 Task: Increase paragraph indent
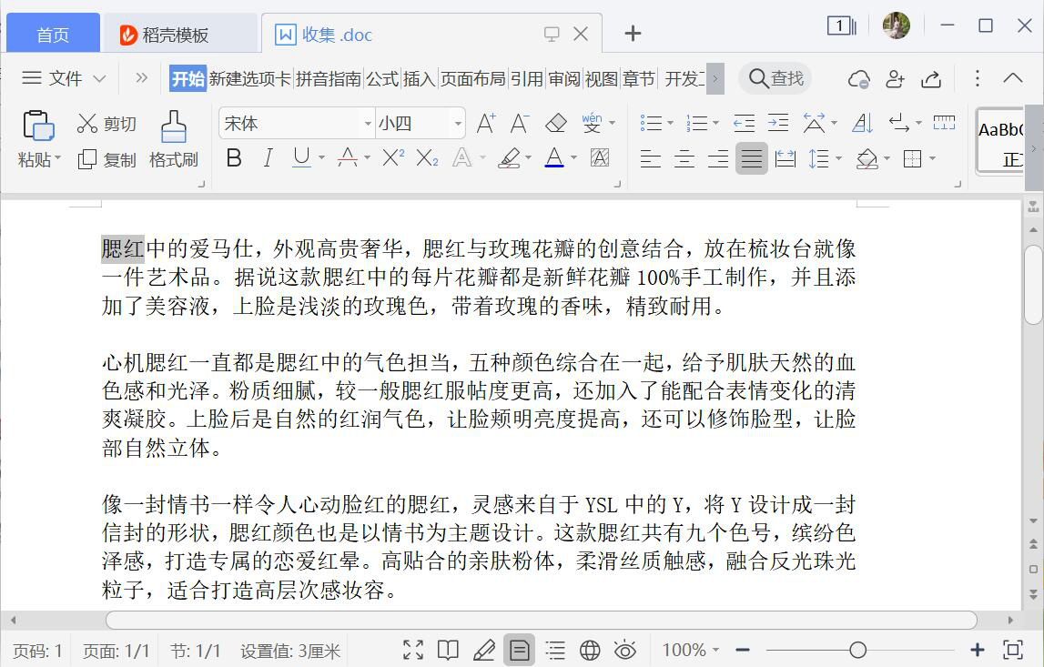pyautogui.click(x=777, y=123)
